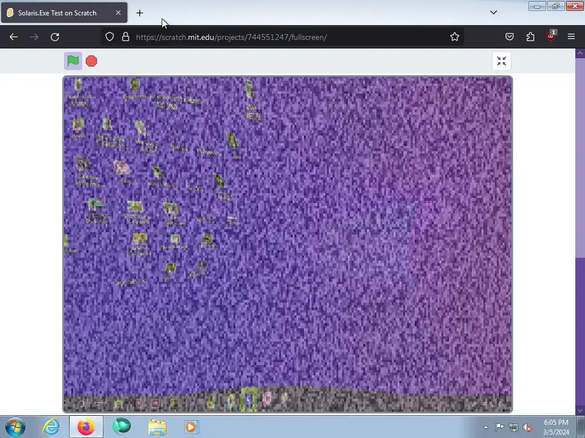
Task: Click the forward navigation arrow
Action: [x=34, y=37]
